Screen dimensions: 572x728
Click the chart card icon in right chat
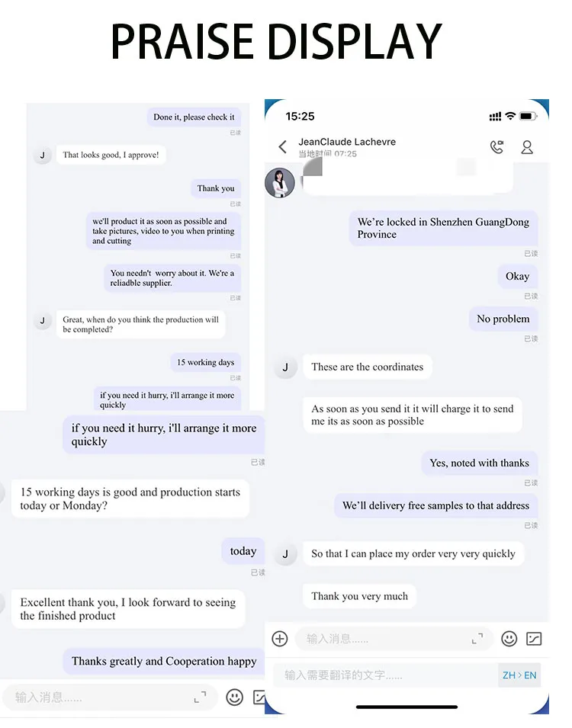tap(534, 639)
